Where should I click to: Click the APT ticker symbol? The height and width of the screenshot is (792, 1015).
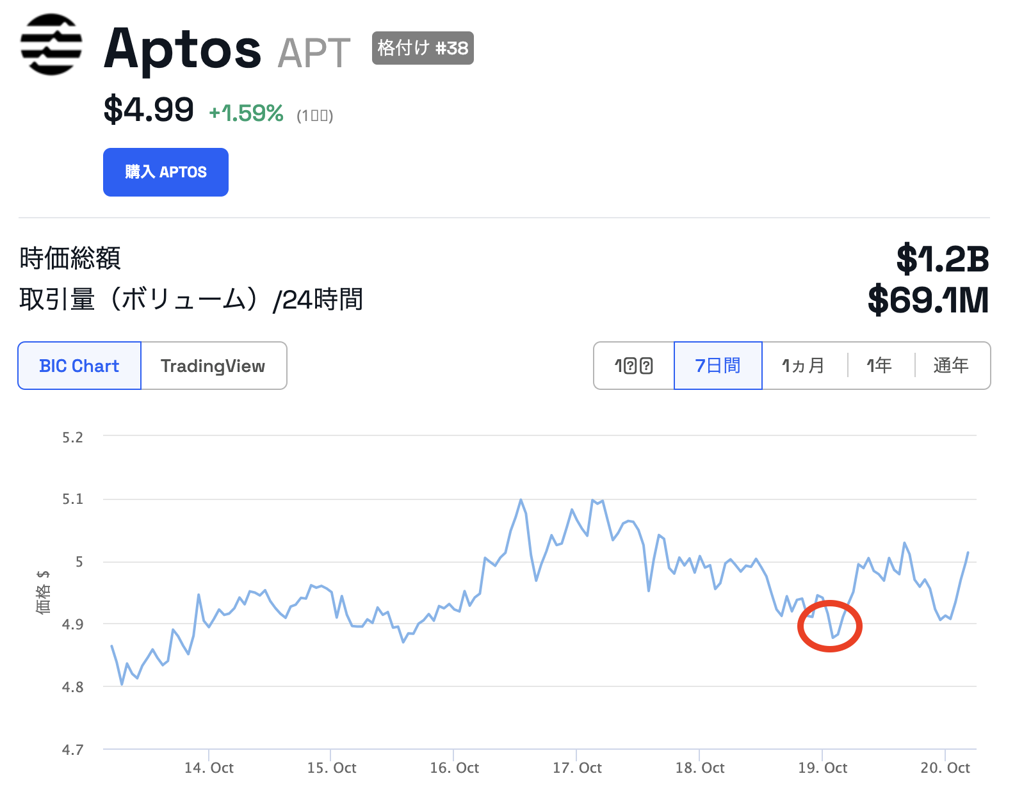(x=314, y=53)
